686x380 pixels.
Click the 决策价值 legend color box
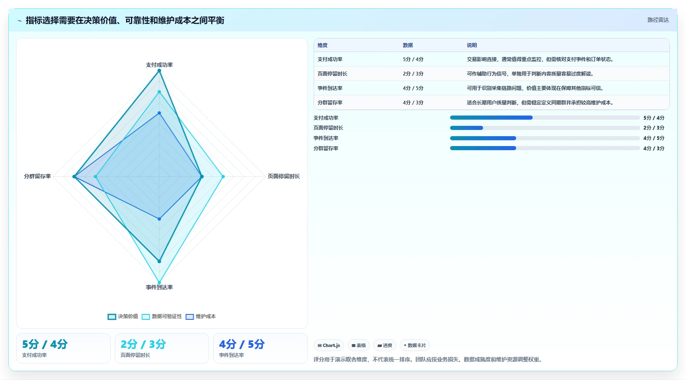coord(112,317)
